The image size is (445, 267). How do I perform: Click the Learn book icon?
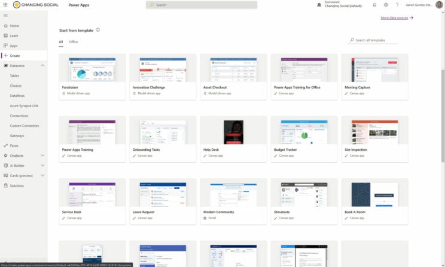(5, 35)
